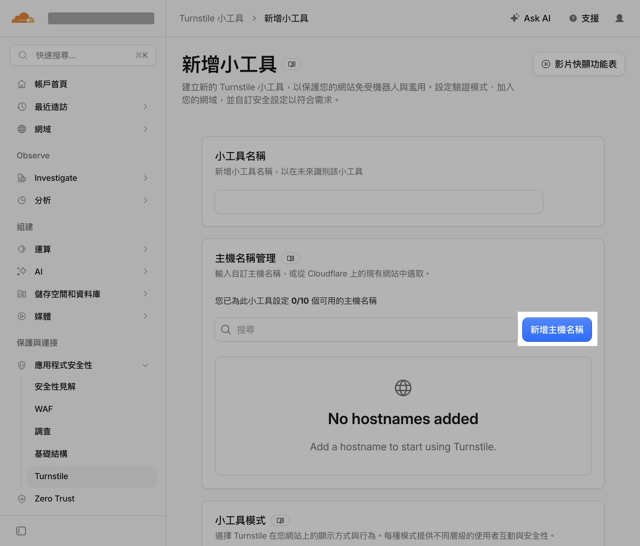This screenshot has width=640, height=546.
Task: Click the 新增主機名稱 button
Action: (x=557, y=330)
